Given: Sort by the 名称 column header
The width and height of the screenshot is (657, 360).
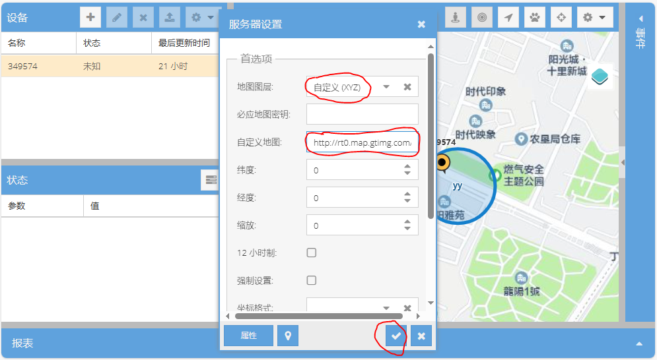Looking at the screenshot, I should [38, 43].
